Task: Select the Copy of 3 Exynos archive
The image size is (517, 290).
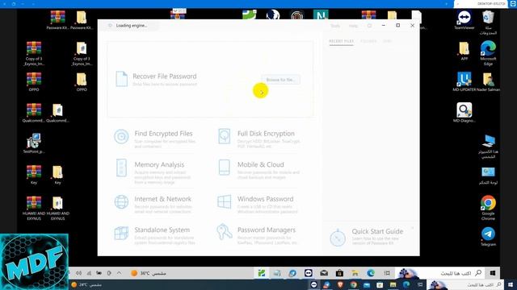Action: click(34, 53)
